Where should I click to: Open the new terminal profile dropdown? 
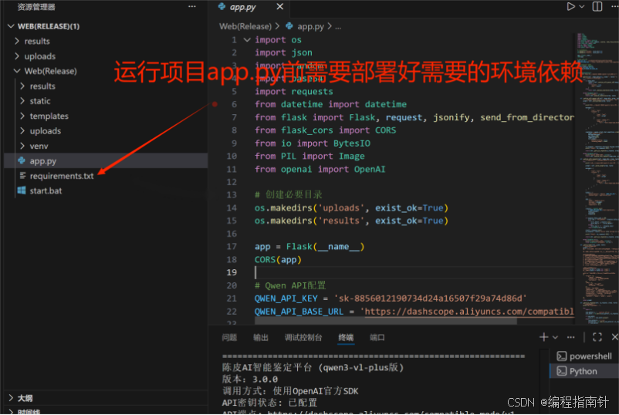pos(555,337)
